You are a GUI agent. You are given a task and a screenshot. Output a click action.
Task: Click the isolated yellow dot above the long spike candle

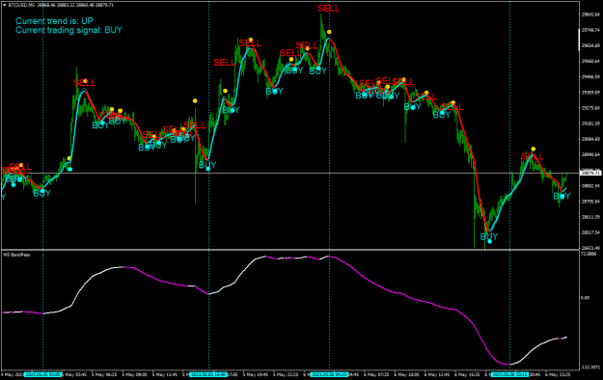pyautogui.click(x=195, y=100)
